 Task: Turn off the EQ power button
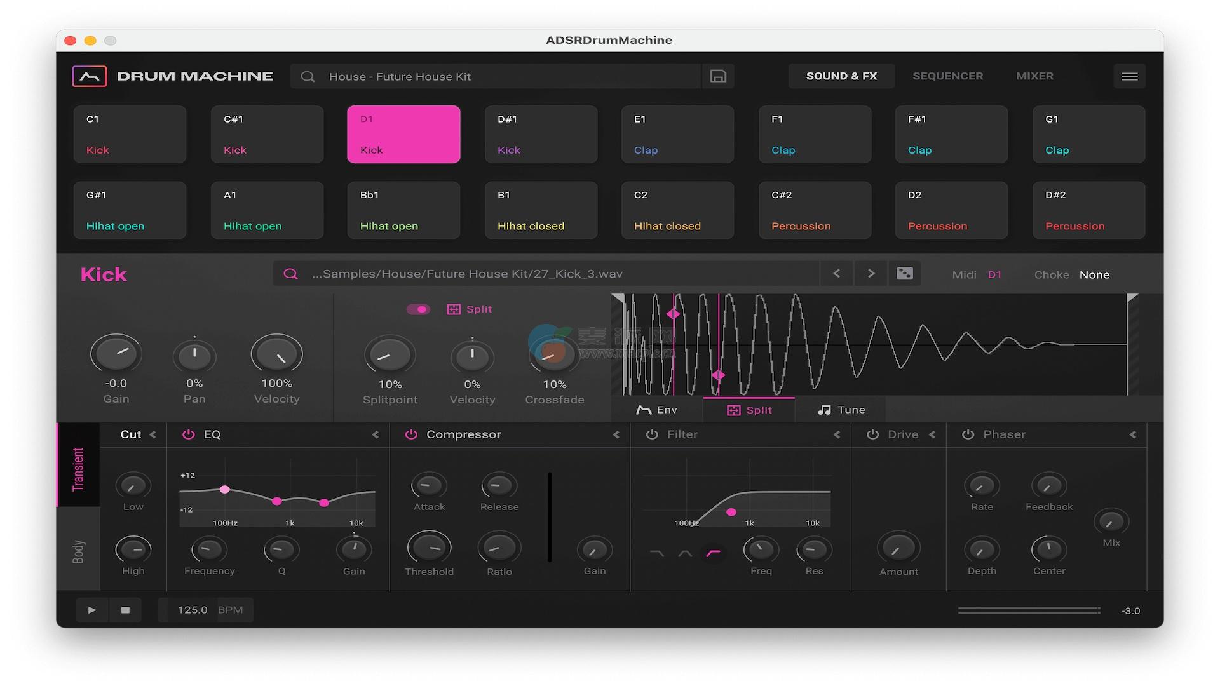click(x=188, y=434)
